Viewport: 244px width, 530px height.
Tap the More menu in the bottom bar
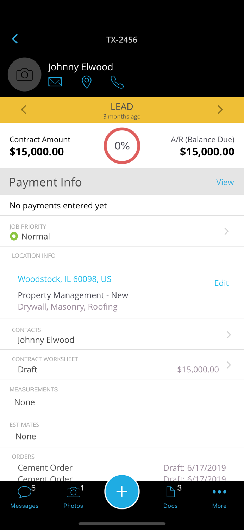coord(219,495)
